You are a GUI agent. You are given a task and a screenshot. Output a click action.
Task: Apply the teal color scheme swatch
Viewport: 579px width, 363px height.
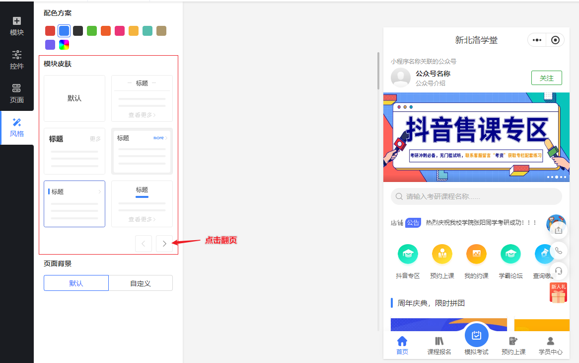(x=147, y=31)
